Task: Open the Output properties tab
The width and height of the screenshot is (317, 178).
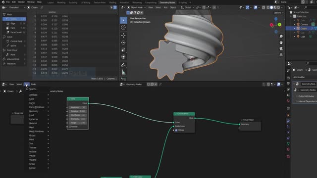Action: pyautogui.click(x=288, y=84)
